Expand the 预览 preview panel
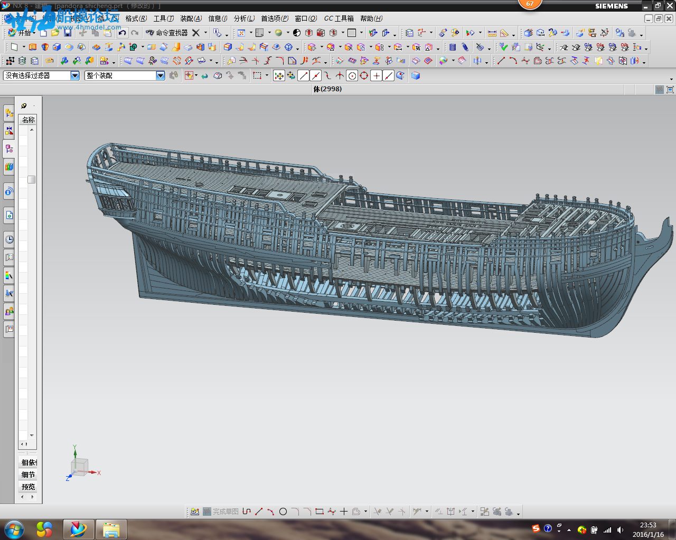This screenshot has height=540, width=676. coord(28,487)
